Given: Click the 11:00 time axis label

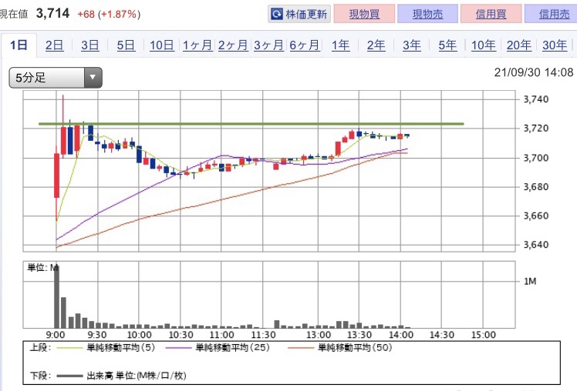Looking at the screenshot, I should pyautogui.click(x=221, y=335).
